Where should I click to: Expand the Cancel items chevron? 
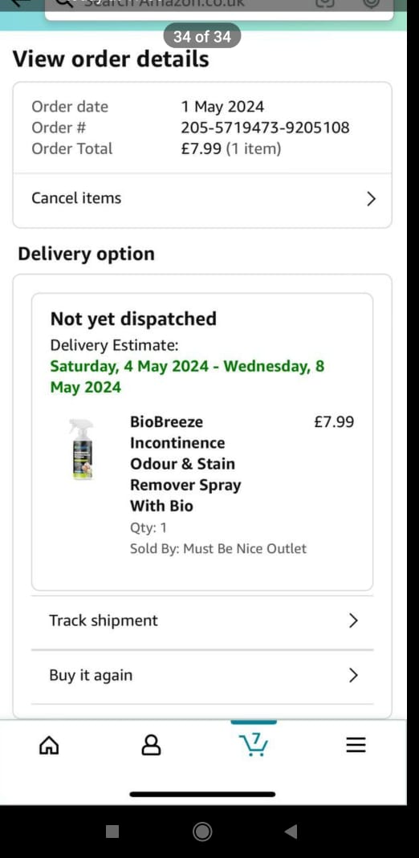[x=372, y=198]
